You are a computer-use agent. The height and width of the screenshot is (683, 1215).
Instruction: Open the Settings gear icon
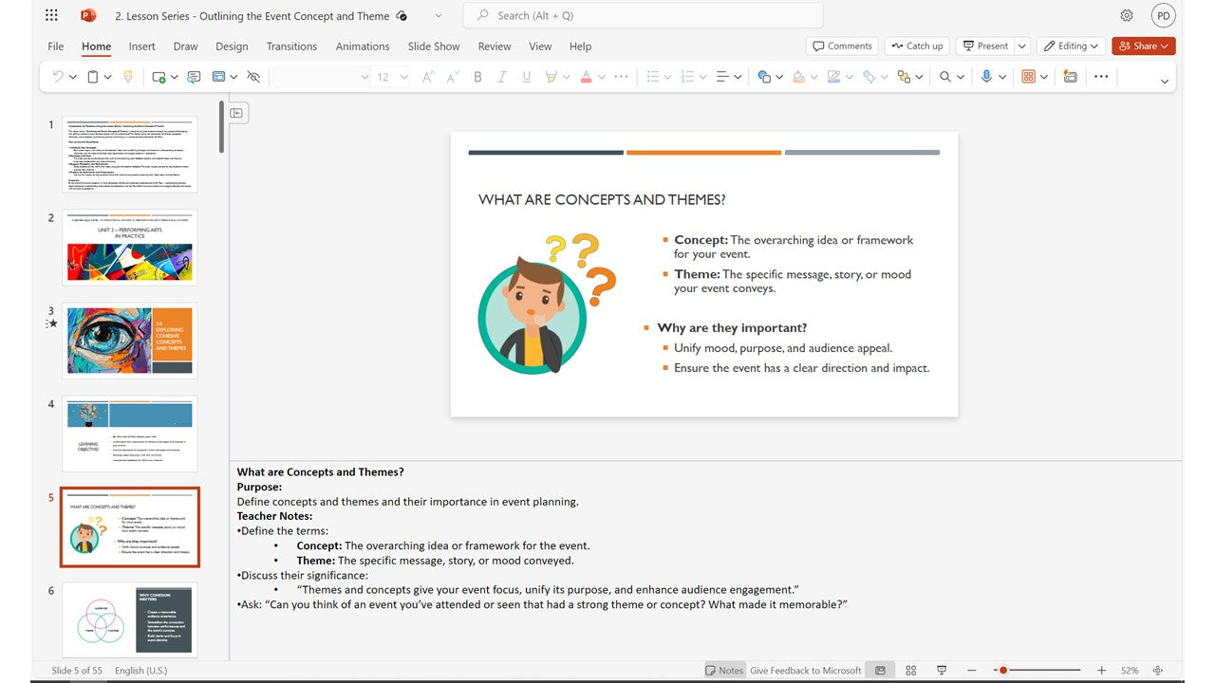click(1127, 15)
